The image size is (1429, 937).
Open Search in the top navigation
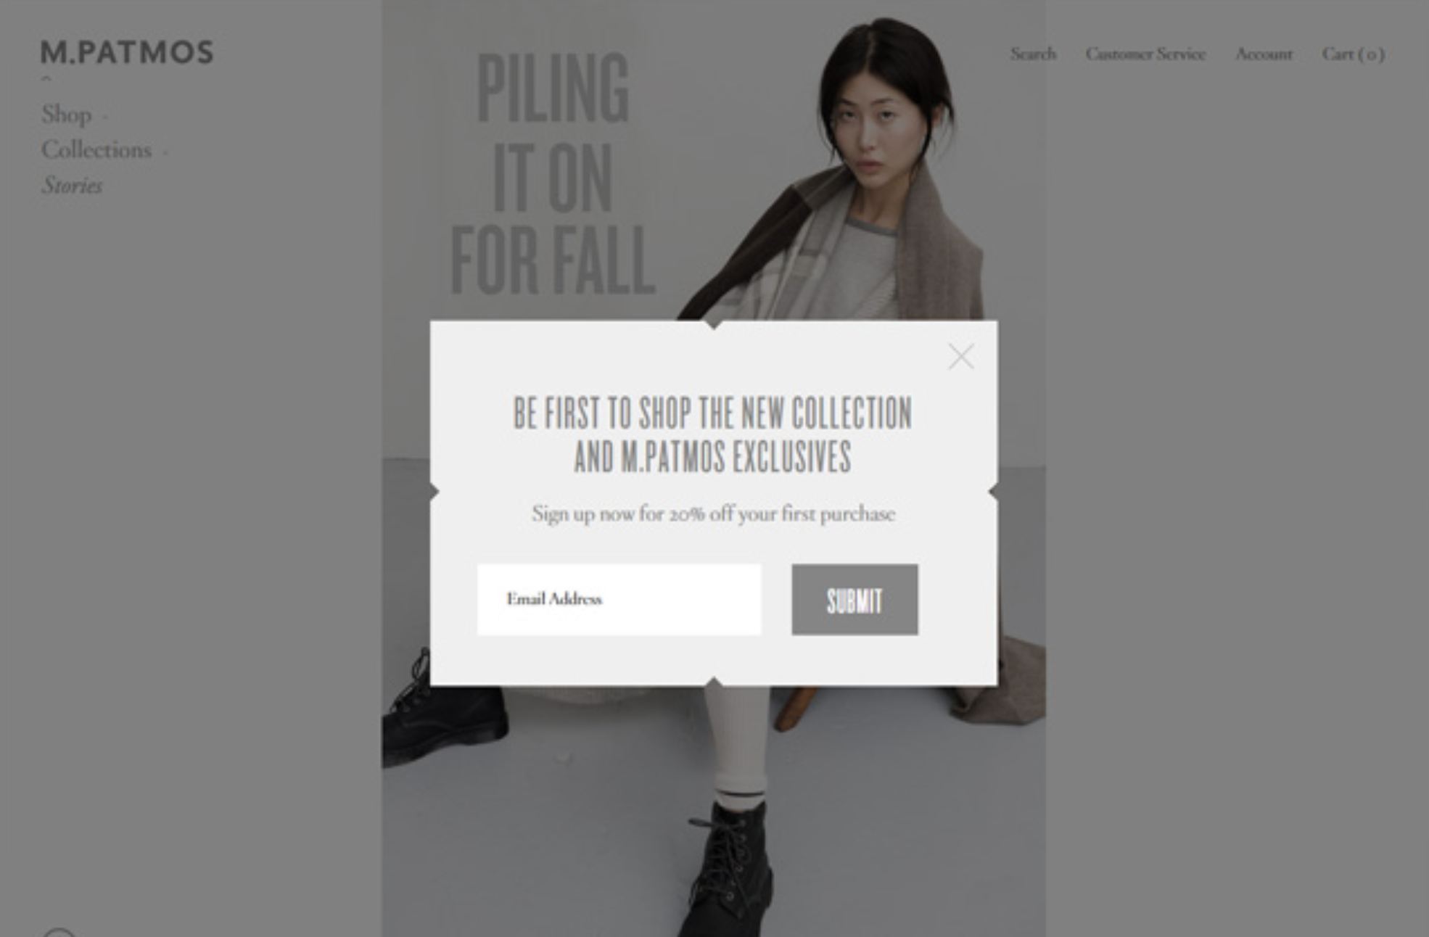(x=1033, y=54)
